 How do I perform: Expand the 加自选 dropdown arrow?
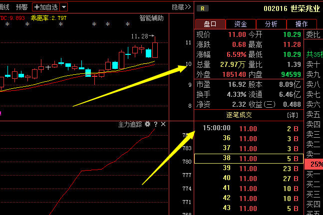65,7
